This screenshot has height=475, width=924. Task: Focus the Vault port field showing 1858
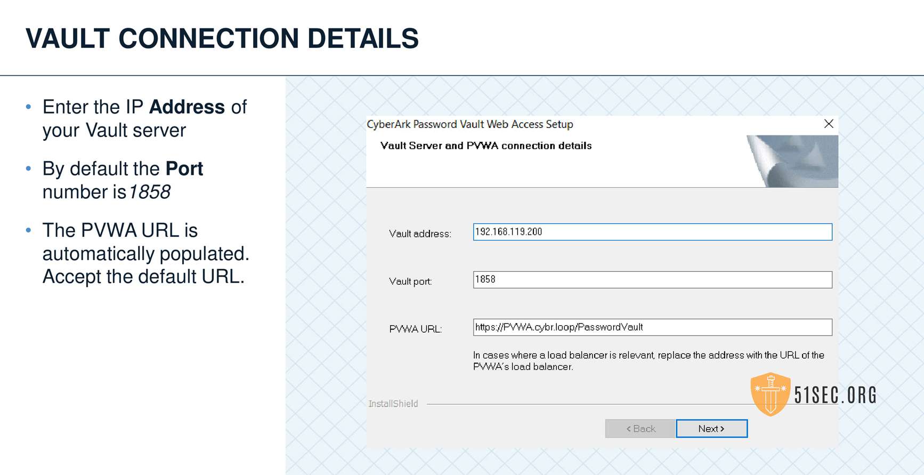pyautogui.click(x=652, y=280)
